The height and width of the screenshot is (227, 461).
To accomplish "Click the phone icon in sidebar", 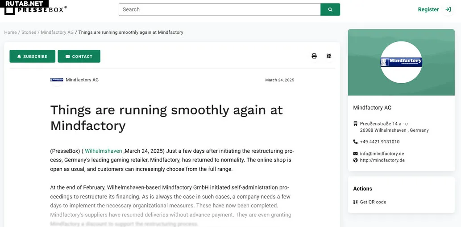I will click(355, 142).
